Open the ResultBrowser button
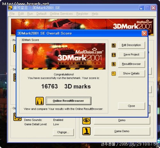Screen dimensions: 160x148 click(x=132, y=64)
